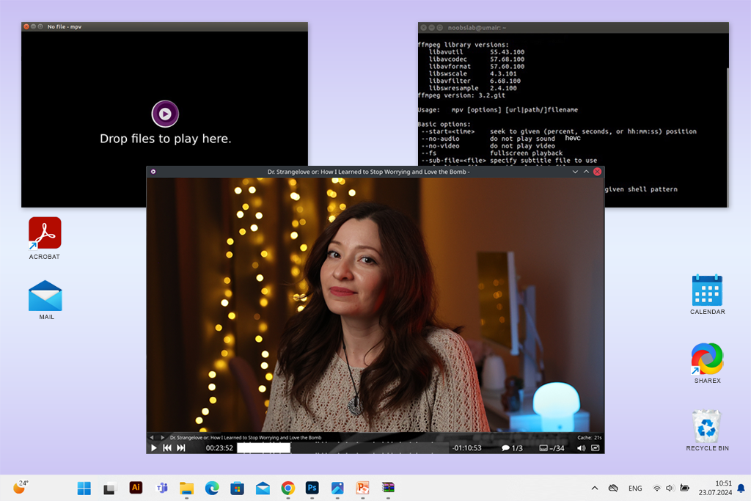Open the system volume tray icon

click(x=670, y=488)
